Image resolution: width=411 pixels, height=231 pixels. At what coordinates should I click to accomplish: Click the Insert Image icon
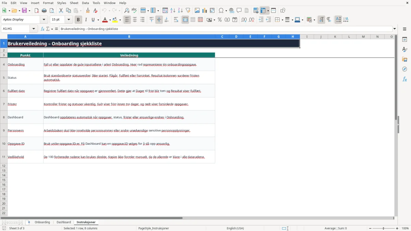[x=197, y=11]
